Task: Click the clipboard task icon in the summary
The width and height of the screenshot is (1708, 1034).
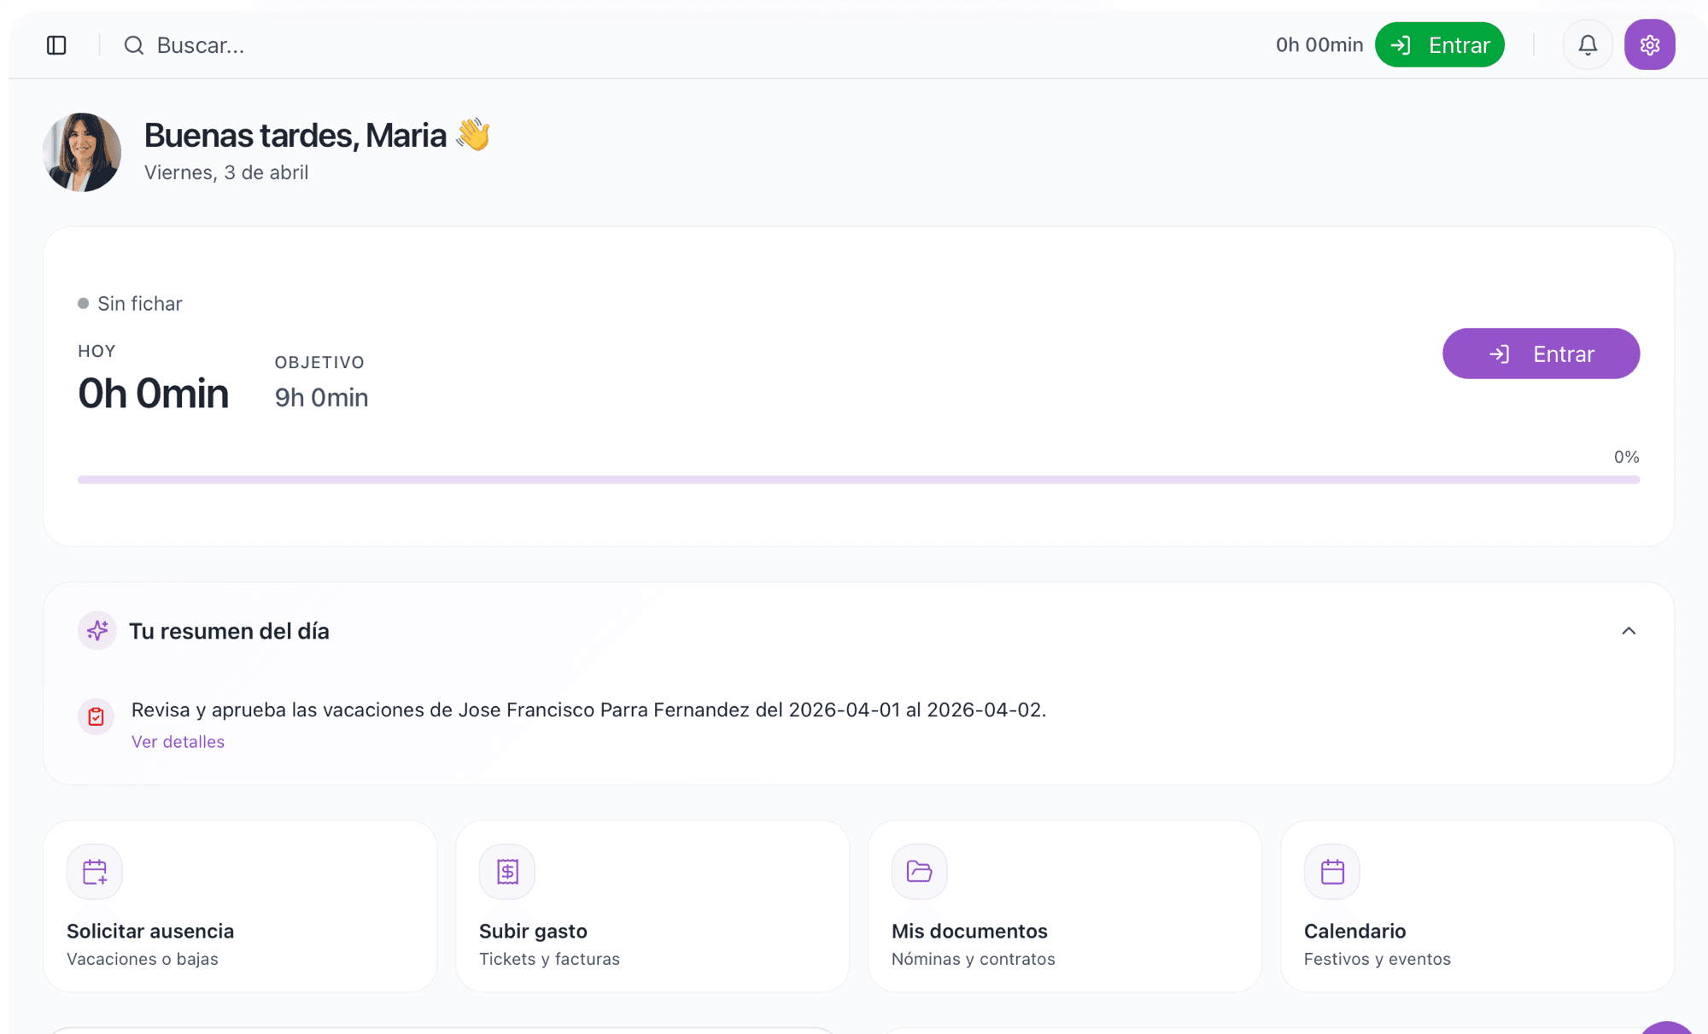Action: click(96, 717)
